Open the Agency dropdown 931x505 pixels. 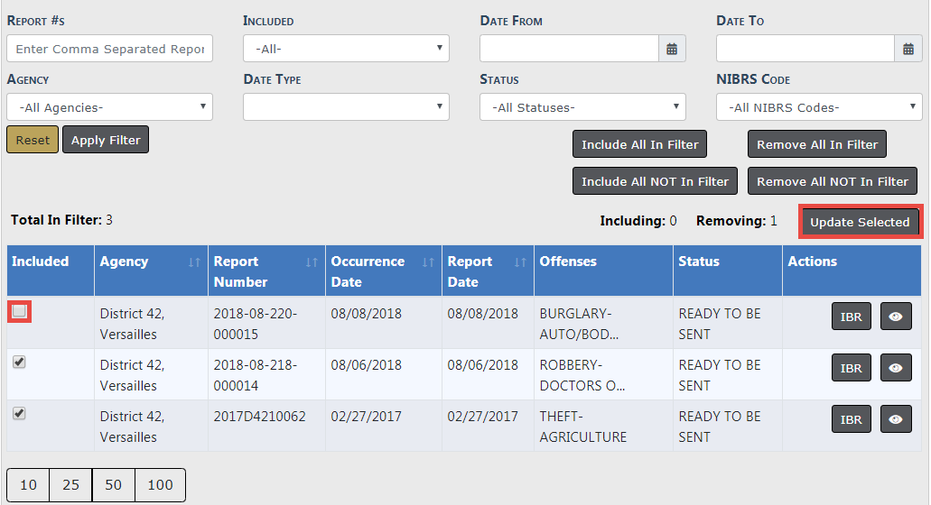[x=109, y=107]
